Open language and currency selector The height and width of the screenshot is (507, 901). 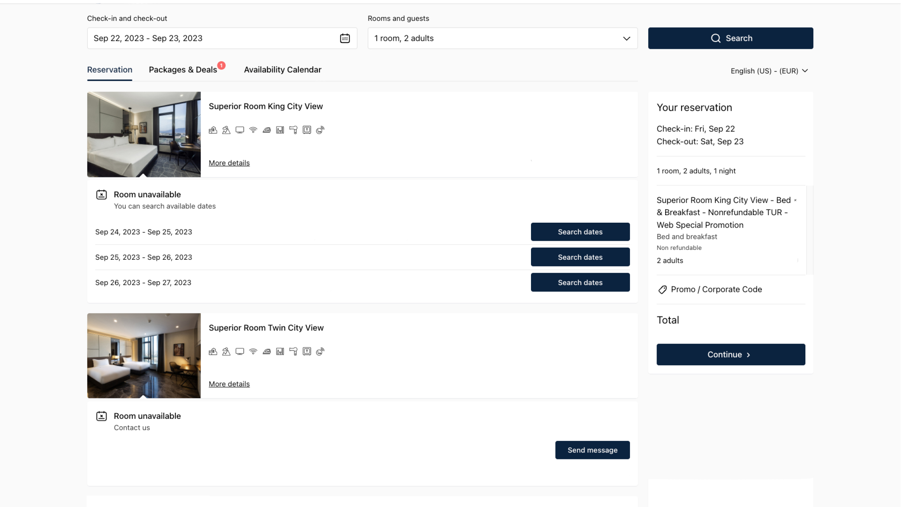769,71
